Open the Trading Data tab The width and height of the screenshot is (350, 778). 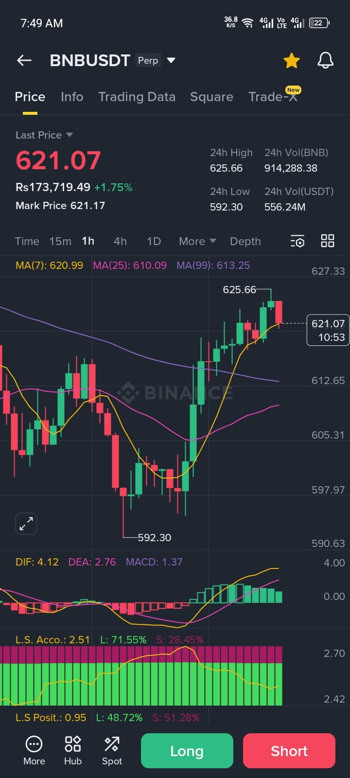click(137, 97)
